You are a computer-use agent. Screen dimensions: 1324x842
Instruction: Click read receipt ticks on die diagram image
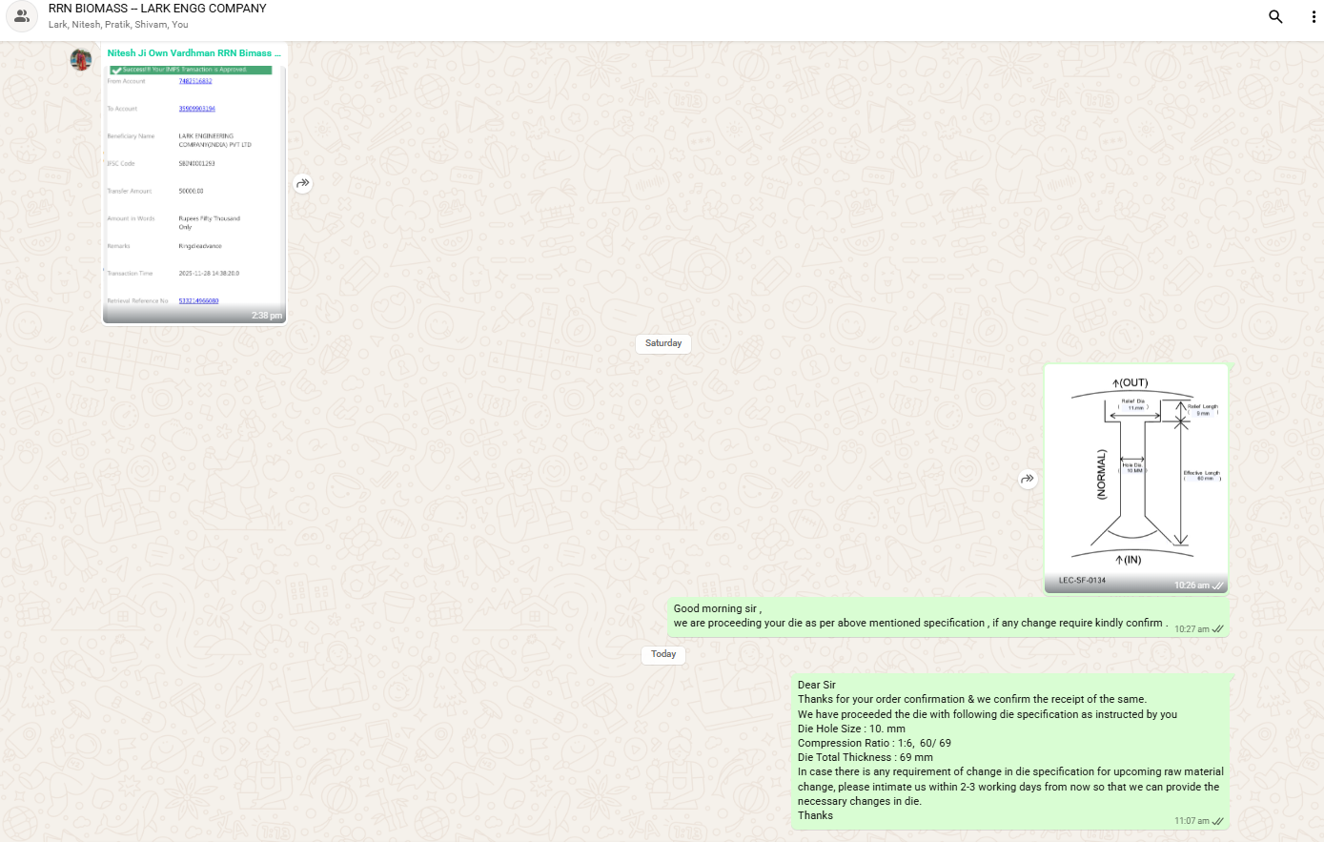coord(1218,585)
